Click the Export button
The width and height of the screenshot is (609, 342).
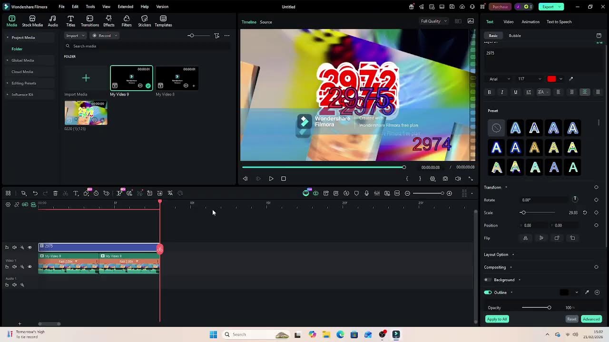point(551,7)
